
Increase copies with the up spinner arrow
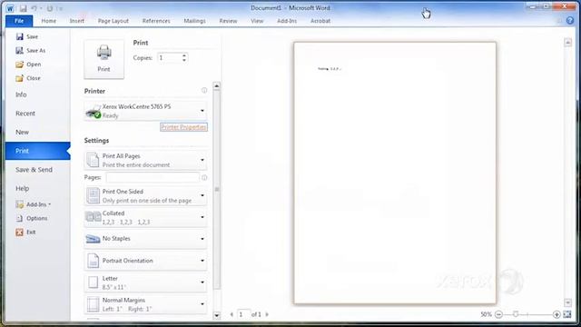tap(184, 55)
